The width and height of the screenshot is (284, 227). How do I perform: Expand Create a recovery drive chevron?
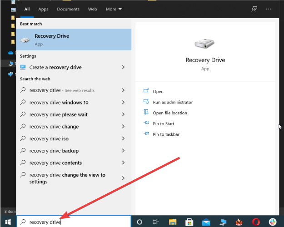[123, 67]
